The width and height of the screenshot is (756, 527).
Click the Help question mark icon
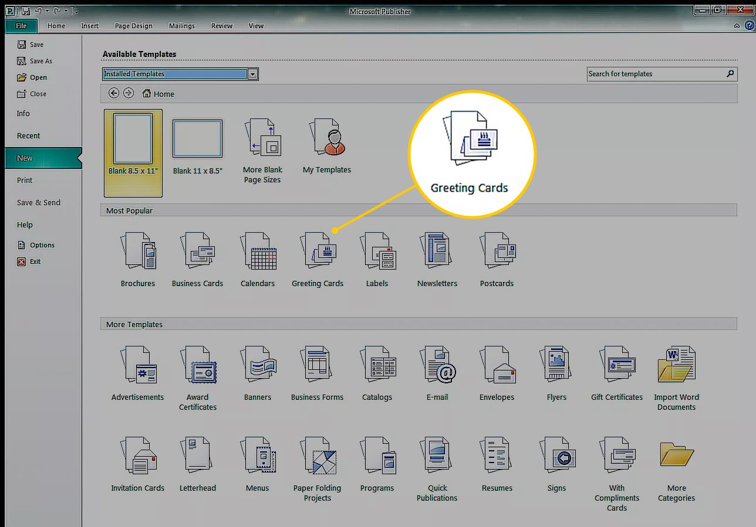(749, 26)
